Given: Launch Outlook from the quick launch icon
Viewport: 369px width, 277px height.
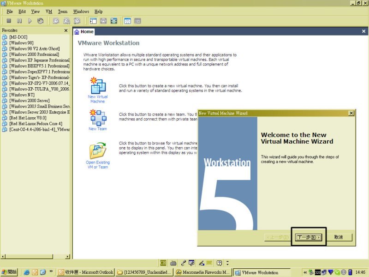Looking at the screenshot, I should point(35,272).
